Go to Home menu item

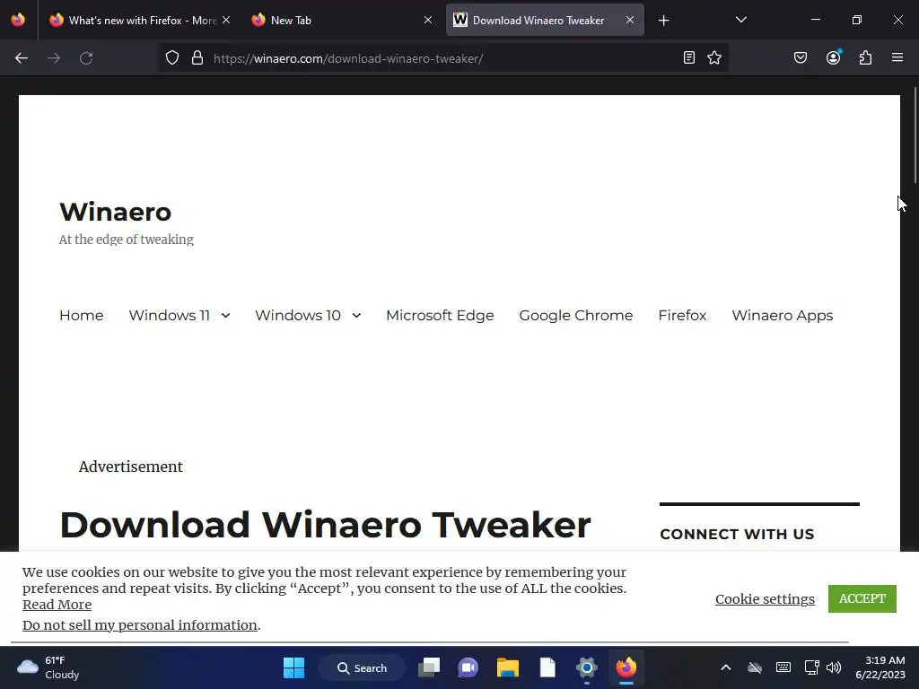(82, 315)
